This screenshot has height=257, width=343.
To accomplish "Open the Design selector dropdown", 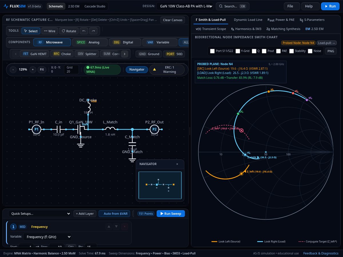I will 185,6.
